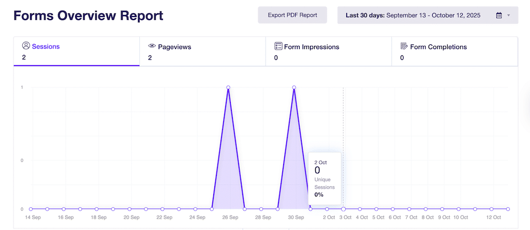The height and width of the screenshot is (230, 530).
Task: Click the Sessions person icon
Action: coord(26,46)
